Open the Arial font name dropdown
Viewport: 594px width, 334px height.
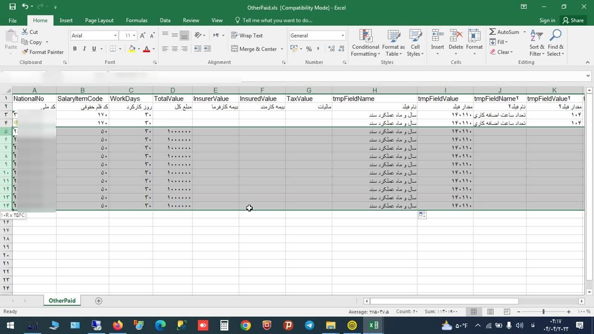115,36
